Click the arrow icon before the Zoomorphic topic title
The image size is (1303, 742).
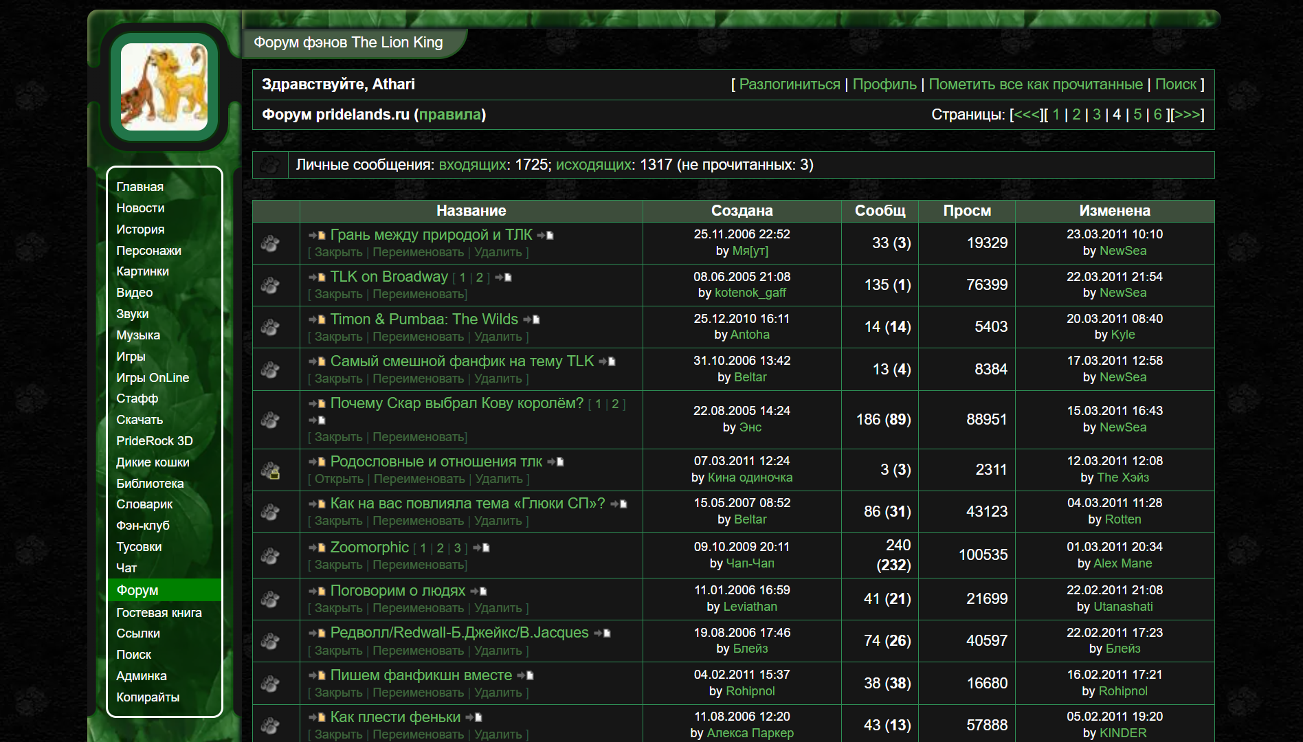[317, 548]
